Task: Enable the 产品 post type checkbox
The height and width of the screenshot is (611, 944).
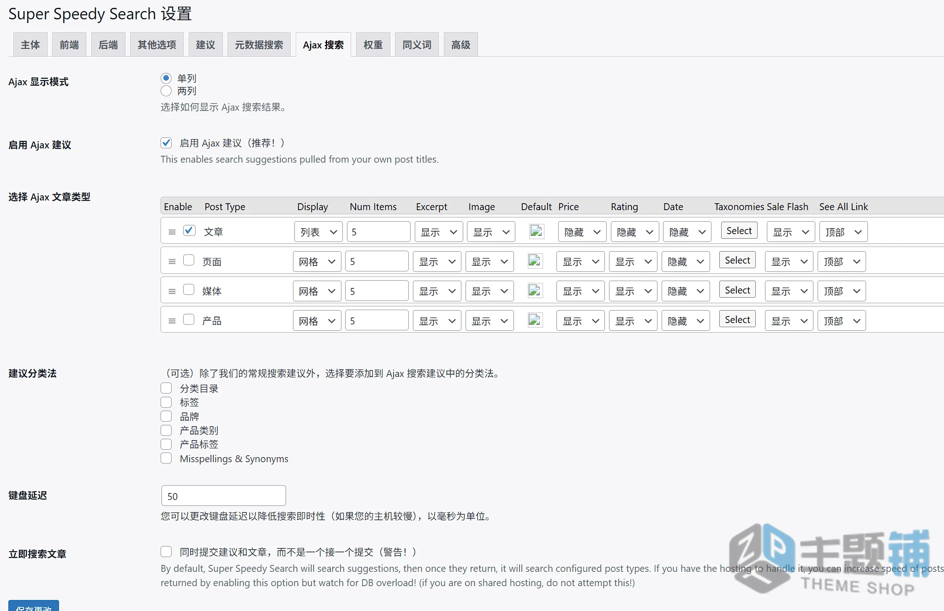Action: click(x=189, y=319)
